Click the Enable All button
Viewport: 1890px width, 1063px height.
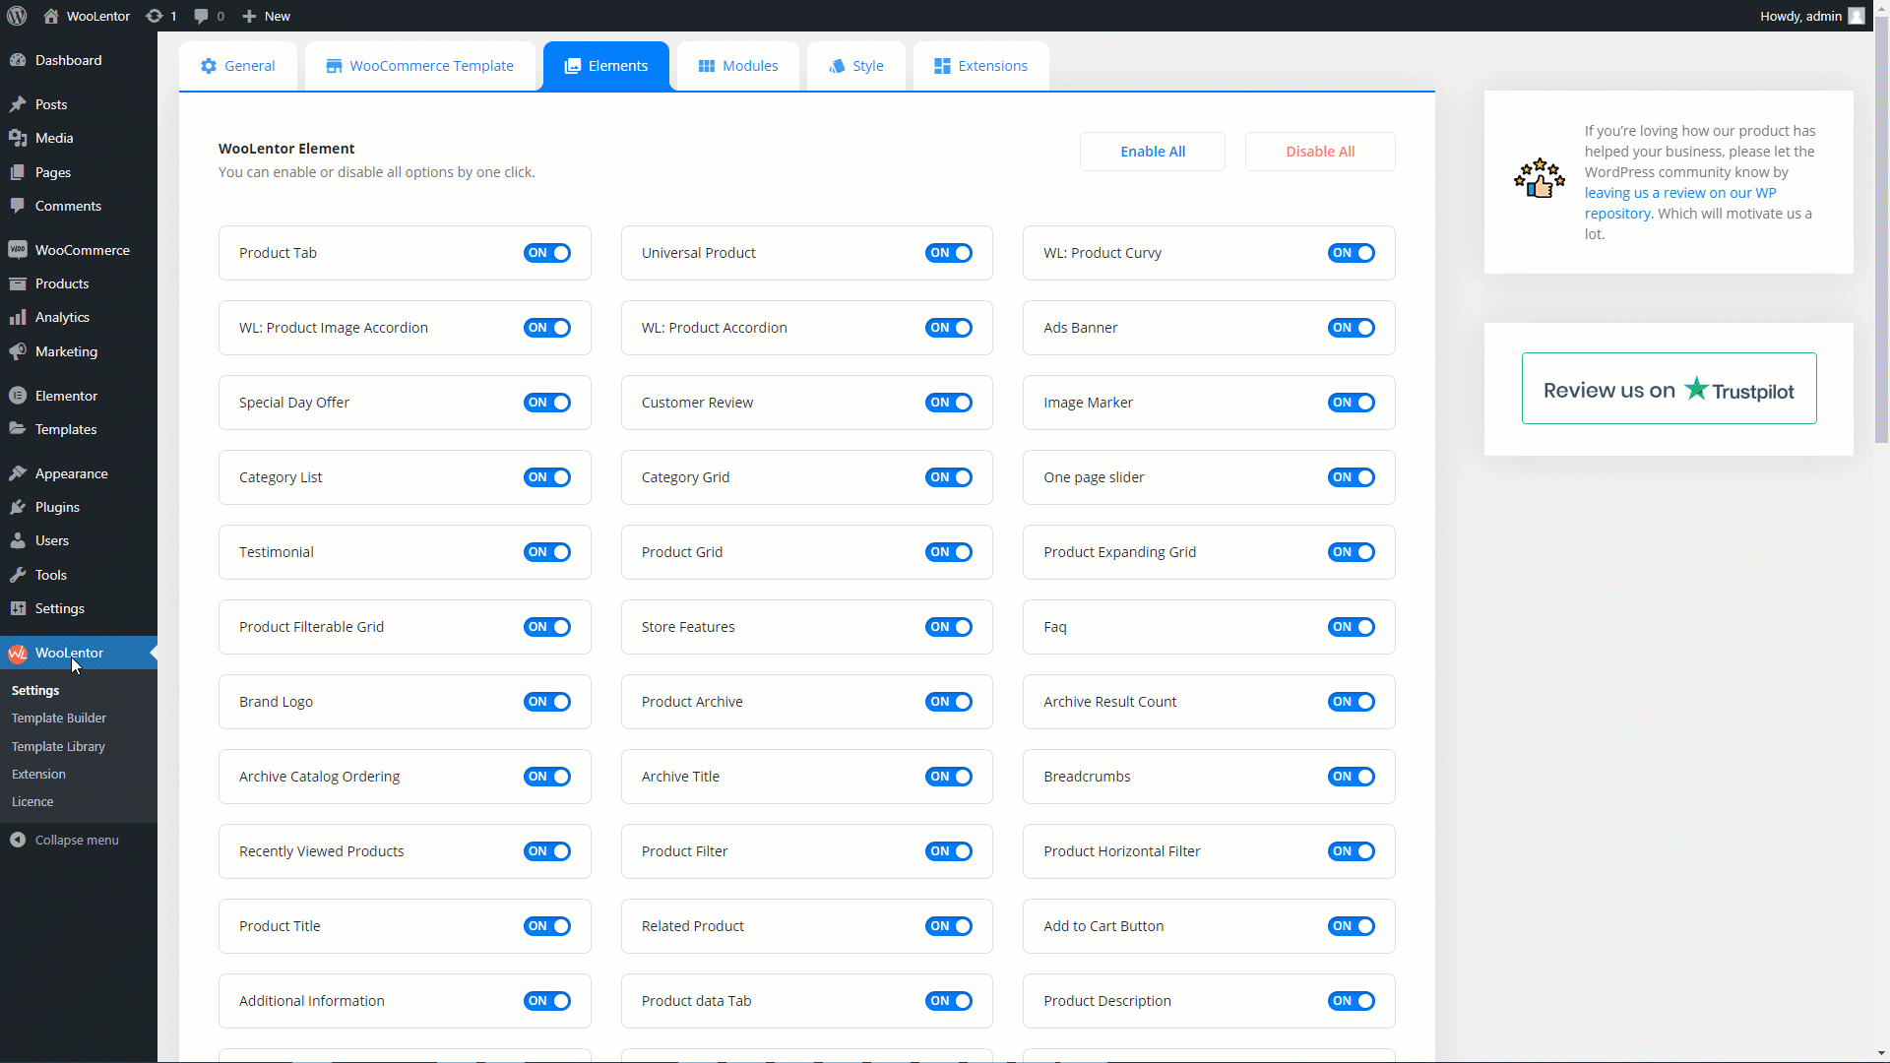click(1153, 151)
